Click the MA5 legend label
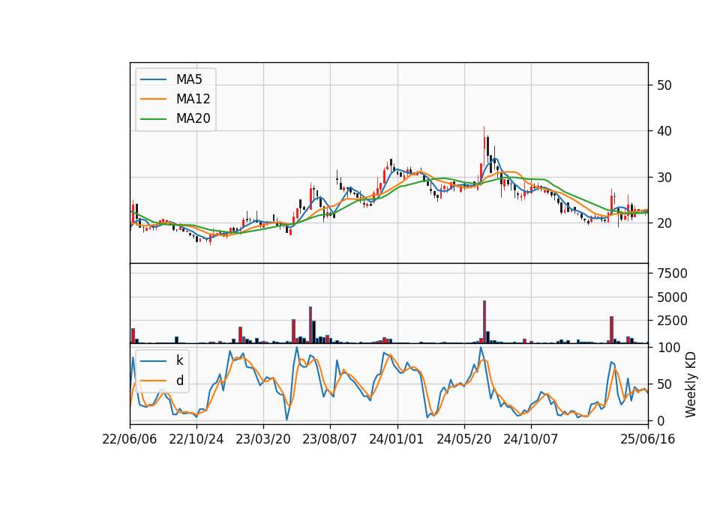The height and width of the screenshot is (517, 720). [189, 79]
